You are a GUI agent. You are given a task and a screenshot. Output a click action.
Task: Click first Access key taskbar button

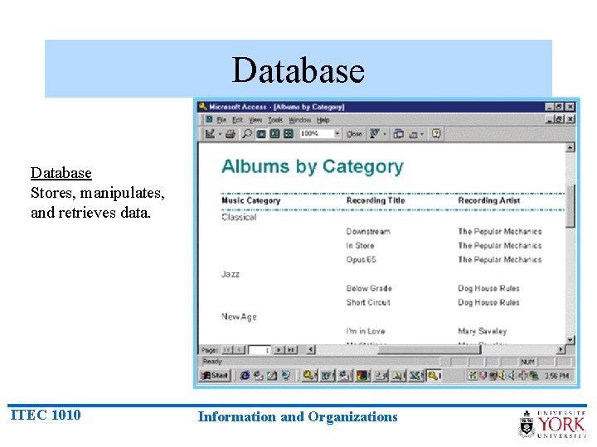(310, 376)
